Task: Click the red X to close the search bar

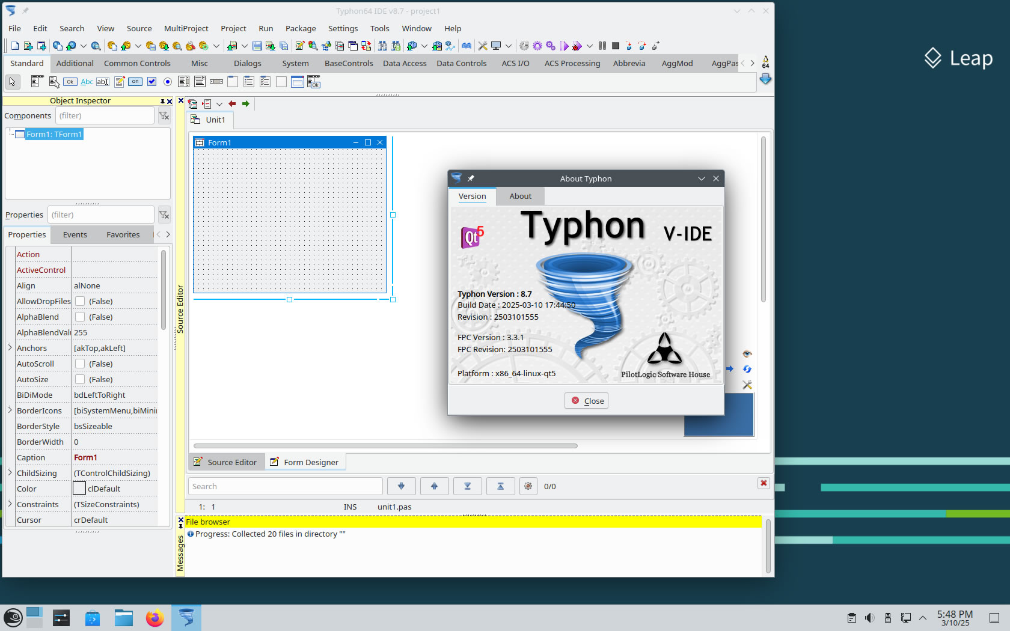Action: click(764, 483)
